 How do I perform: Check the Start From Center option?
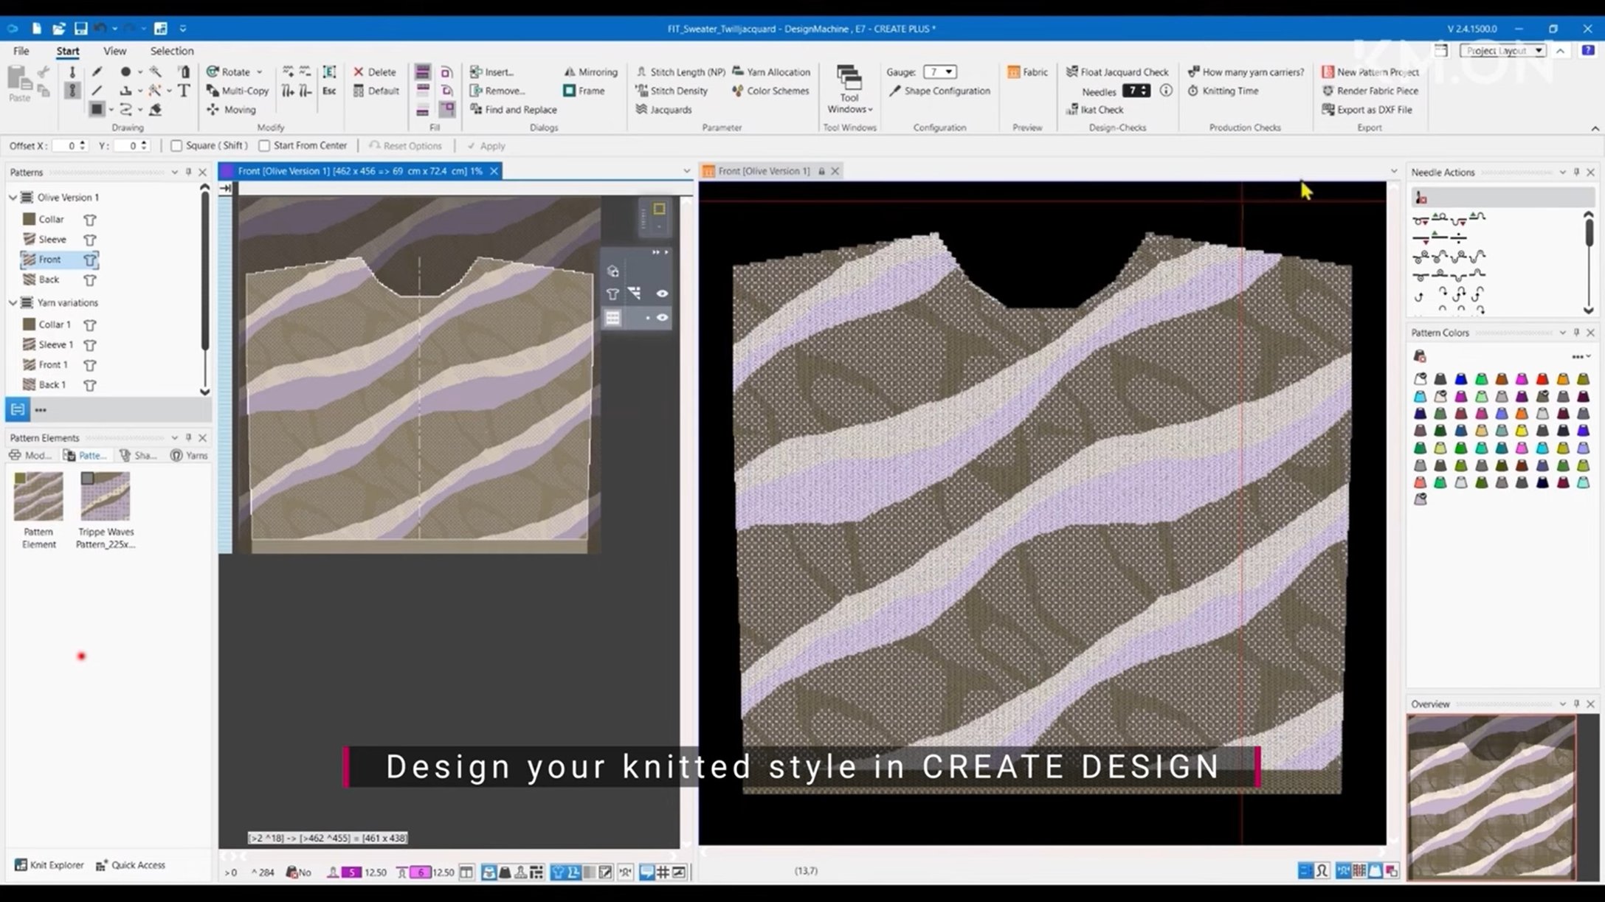[264, 145]
